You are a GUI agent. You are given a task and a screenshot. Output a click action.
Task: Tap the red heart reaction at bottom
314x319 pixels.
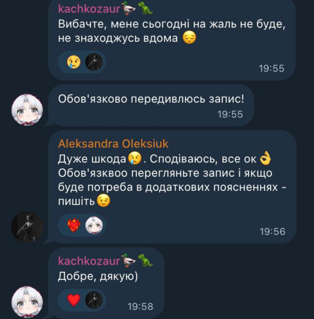coord(73,300)
